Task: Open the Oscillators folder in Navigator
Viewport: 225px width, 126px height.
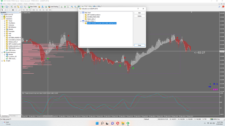Action: pos(12,23)
